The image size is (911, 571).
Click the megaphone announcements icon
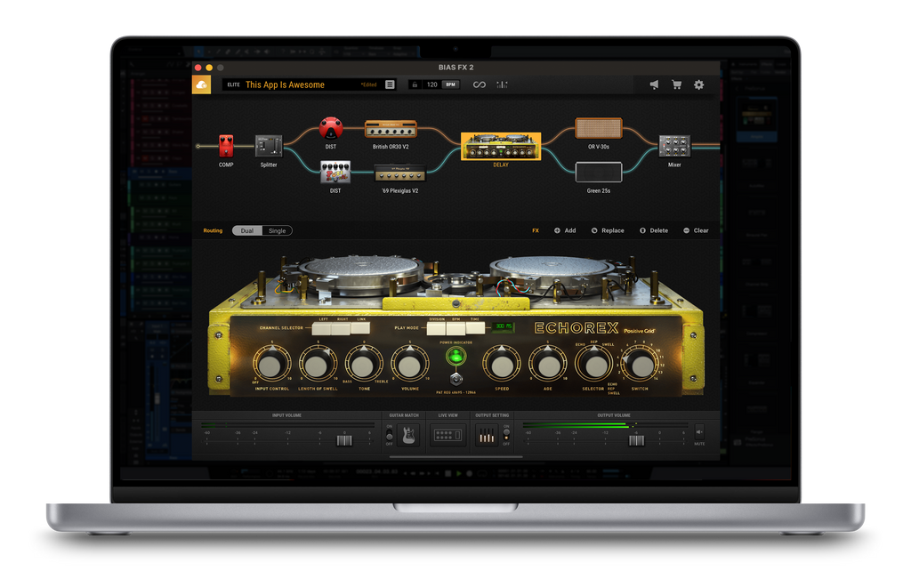click(654, 84)
